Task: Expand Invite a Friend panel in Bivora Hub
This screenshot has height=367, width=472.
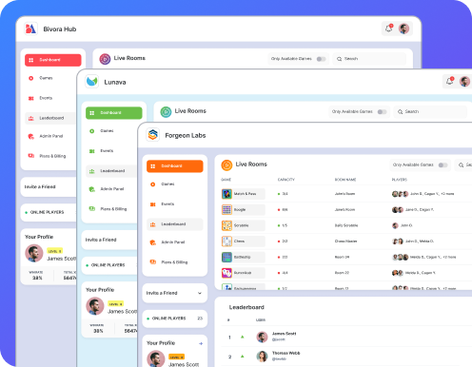Action: pyautogui.click(x=49, y=187)
